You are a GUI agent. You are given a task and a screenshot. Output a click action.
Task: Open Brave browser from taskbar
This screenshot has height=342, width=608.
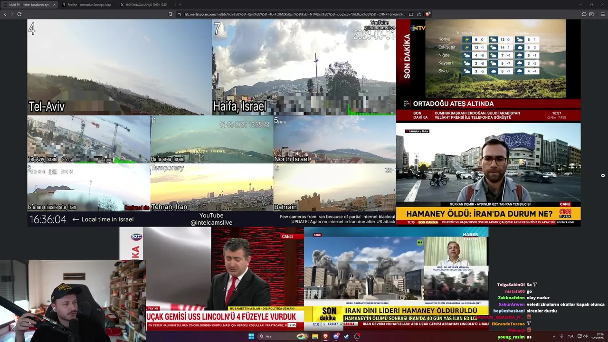click(x=325, y=336)
